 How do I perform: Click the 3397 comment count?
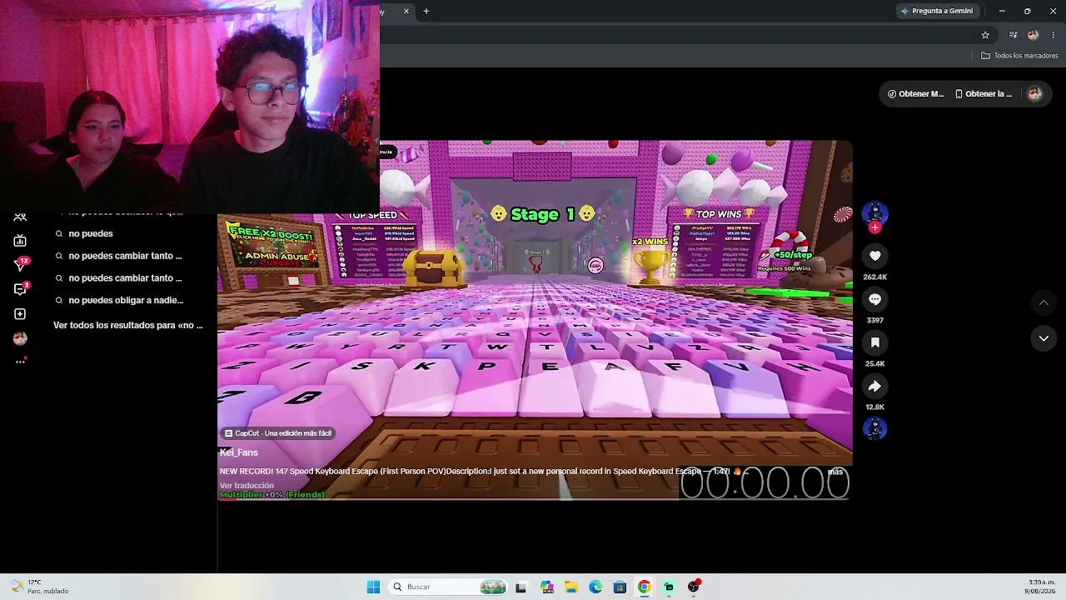point(874,320)
